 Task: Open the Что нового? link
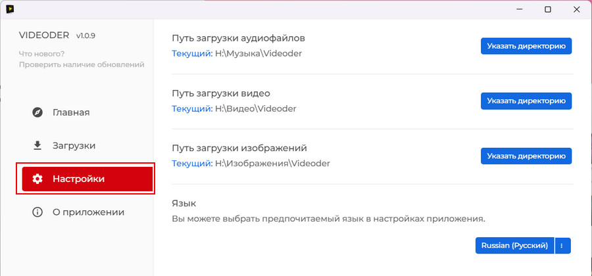pyautogui.click(x=41, y=54)
